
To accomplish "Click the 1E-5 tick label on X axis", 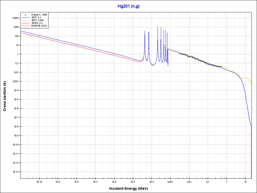I will click(x=133, y=182).
